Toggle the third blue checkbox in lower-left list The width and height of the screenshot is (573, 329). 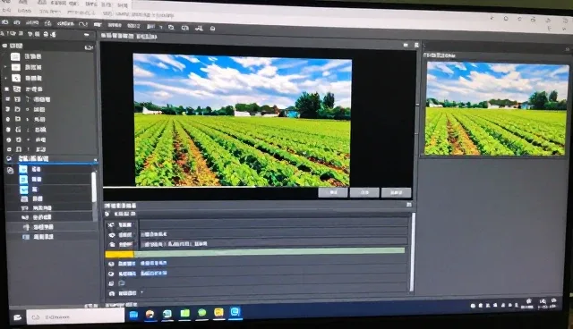click(x=23, y=190)
